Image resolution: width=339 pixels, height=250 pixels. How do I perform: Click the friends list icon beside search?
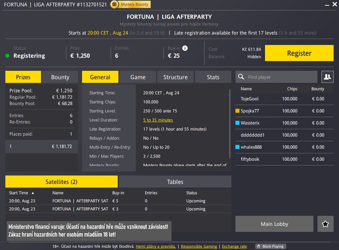(327, 77)
